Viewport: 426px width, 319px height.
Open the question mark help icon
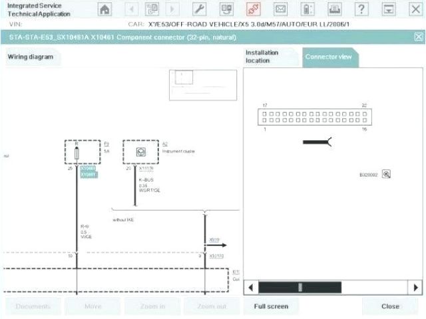tap(361, 9)
